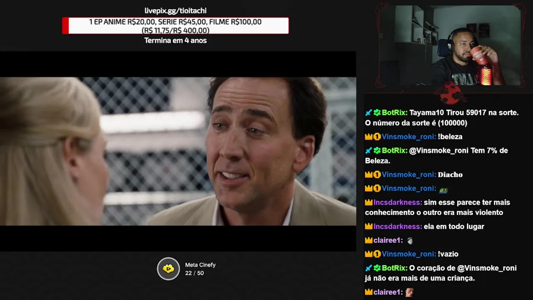Screen dimensions: 533x300
Task: Click the green frog emote in chat
Action: click(443, 189)
